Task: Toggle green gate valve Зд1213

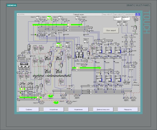Action: pos(35,35)
